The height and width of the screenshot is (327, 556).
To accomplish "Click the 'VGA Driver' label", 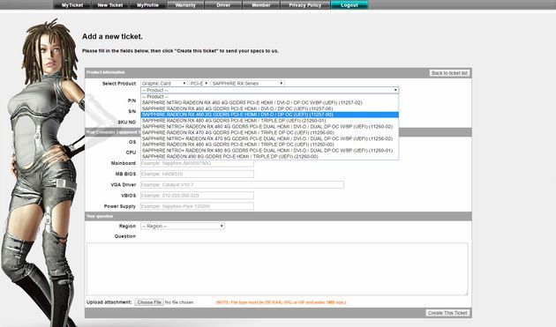I will coord(124,184).
